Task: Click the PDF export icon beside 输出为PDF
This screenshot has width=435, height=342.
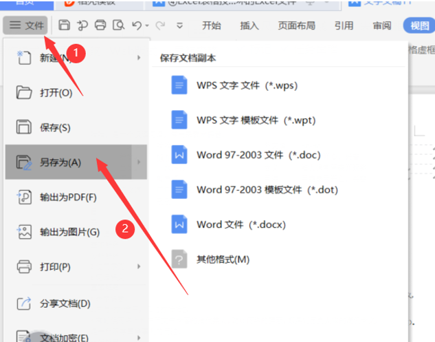Action: coord(24,197)
